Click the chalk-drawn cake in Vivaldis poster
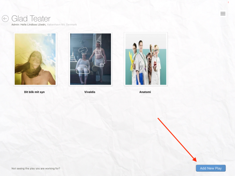This screenshot has width=235, height=176. point(73,57)
